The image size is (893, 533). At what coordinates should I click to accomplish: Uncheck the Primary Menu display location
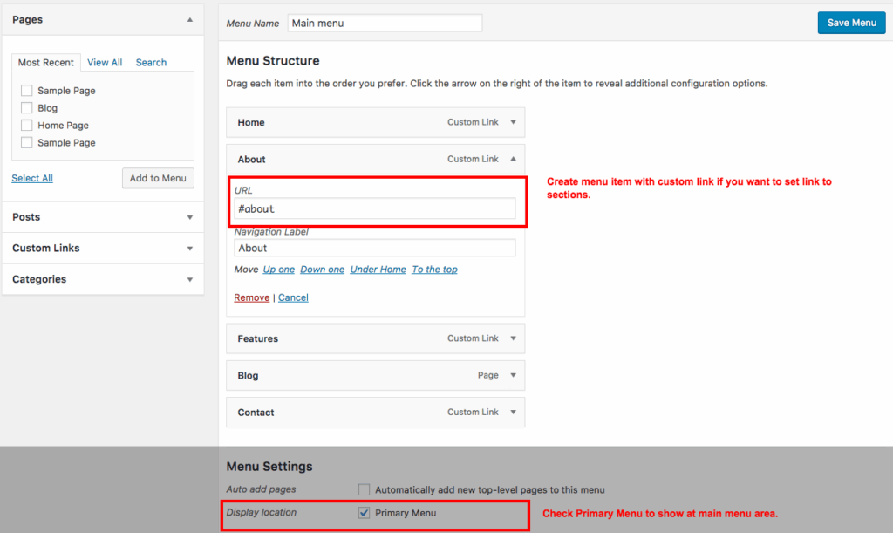(364, 513)
